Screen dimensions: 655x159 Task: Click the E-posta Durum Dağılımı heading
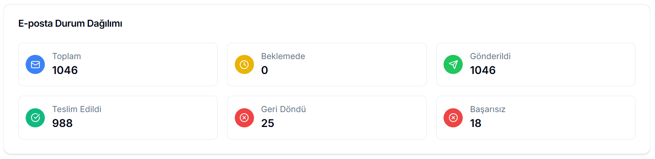tap(70, 23)
